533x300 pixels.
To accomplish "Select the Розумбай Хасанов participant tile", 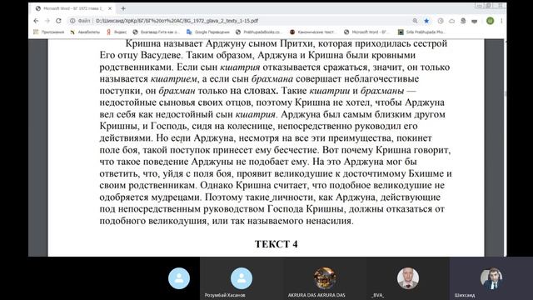I will (x=242, y=278).
